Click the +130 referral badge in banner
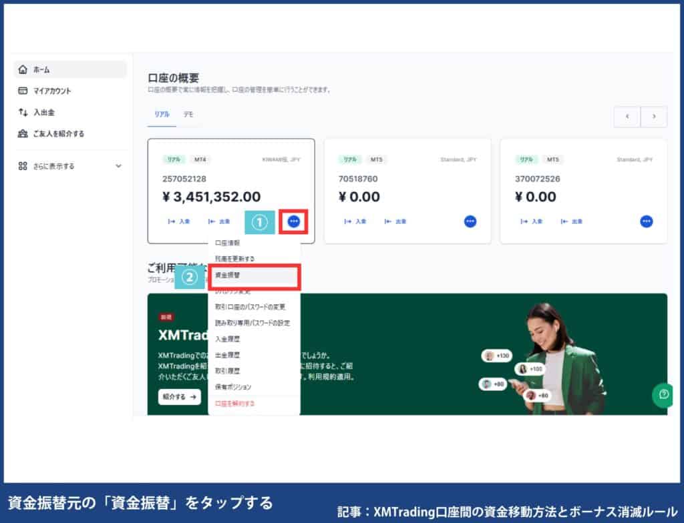This screenshot has height=523, width=684. tap(497, 356)
